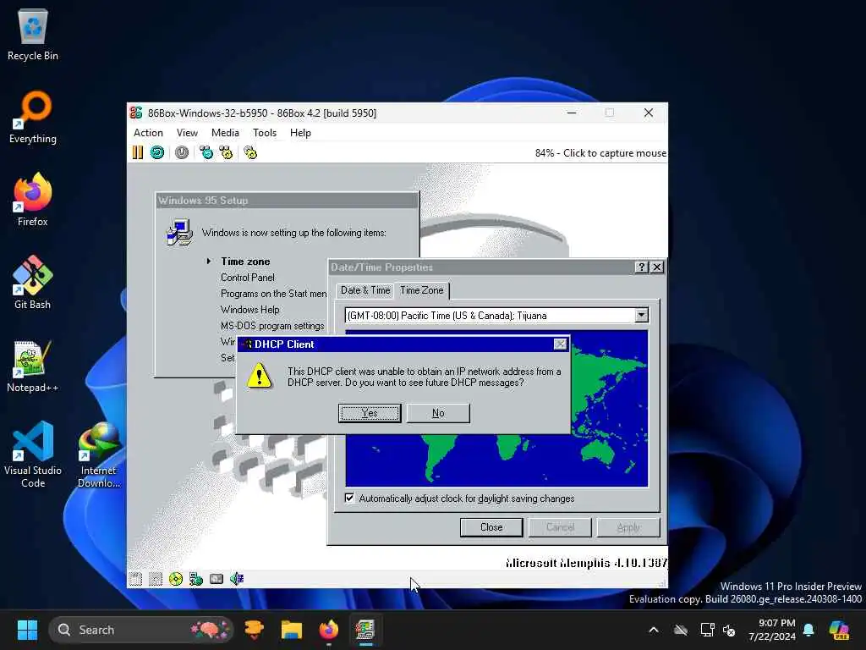Click No in the DHCP Client dialog
The image size is (866, 650).
click(438, 413)
